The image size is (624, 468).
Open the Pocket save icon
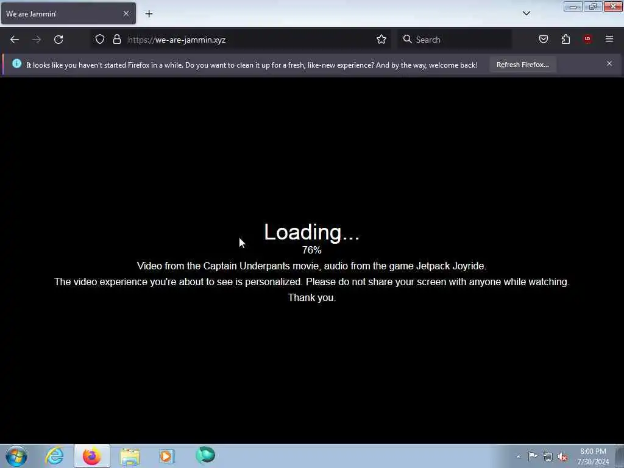click(x=543, y=40)
